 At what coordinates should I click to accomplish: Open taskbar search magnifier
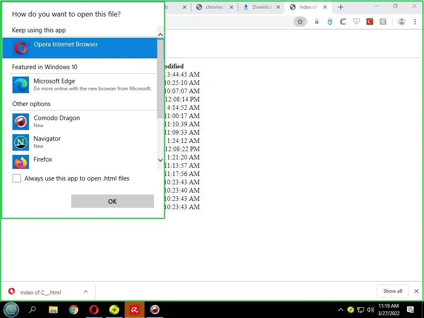point(32,309)
